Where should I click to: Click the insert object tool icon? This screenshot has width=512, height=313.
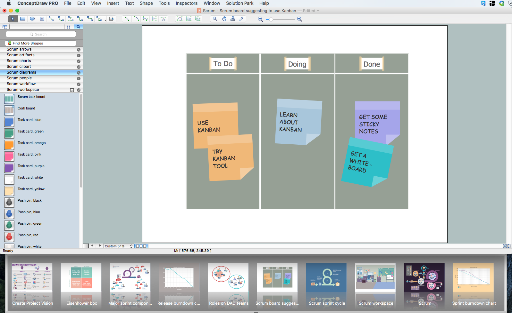[112, 19]
